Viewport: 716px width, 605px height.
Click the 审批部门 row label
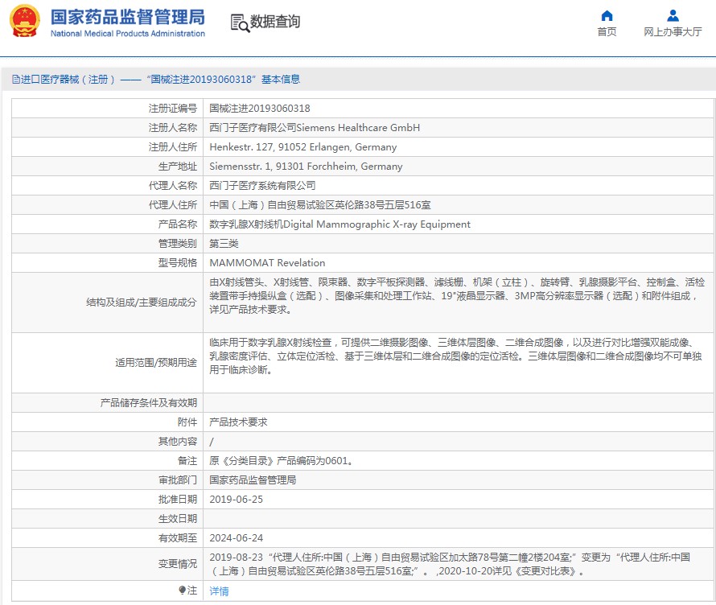(178, 479)
